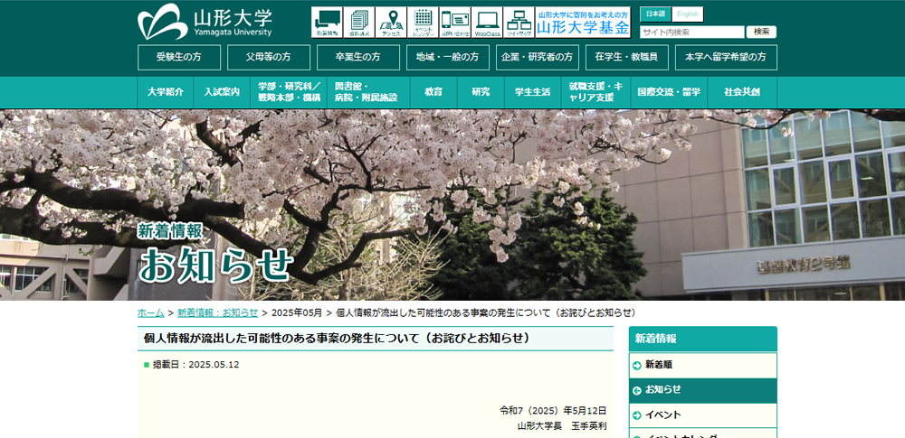The height and width of the screenshot is (438, 905).
Task: Click the 山形大学長 玉手英利 signature text
Action: 562,426
